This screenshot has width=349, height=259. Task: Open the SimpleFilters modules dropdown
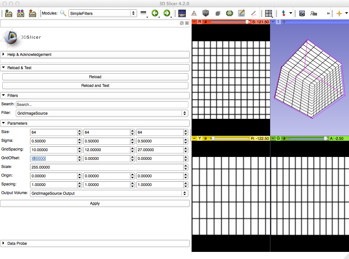tap(103, 13)
